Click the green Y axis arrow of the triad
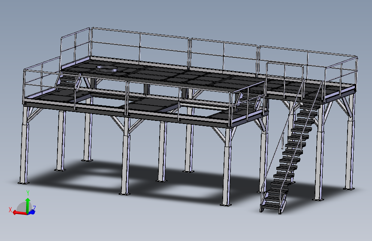The height and width of the screenshot is (241, 372). pyautogui.click(x=28, y=205)
